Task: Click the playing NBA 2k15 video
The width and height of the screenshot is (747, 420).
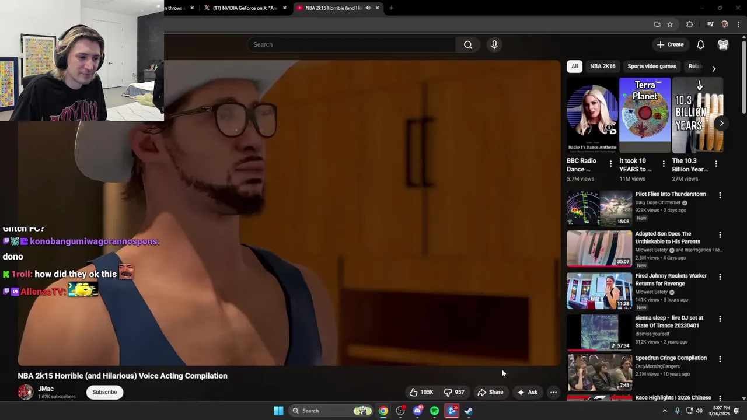Action: click(x=289, y=212)
